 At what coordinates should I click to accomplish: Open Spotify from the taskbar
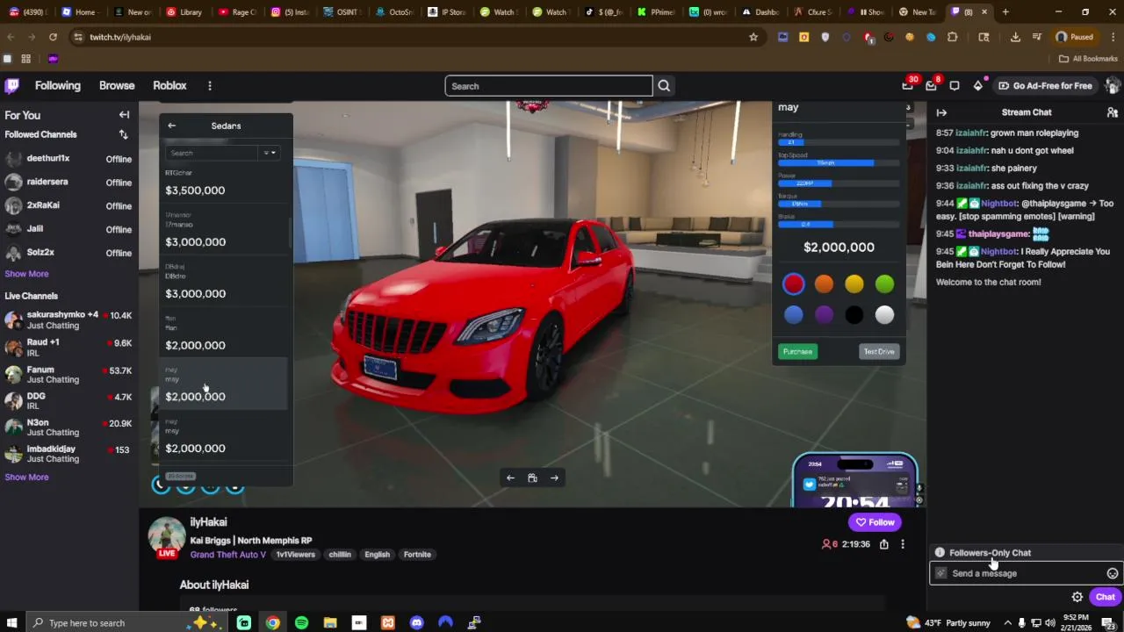pyautogui.click(x=301, y=622)
